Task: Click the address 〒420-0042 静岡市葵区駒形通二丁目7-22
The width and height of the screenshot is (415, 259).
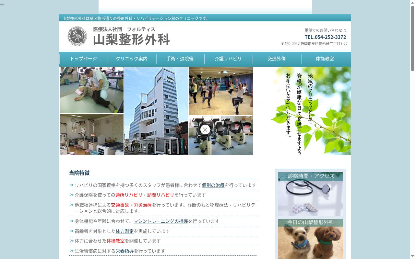Action: click(314, 44)
